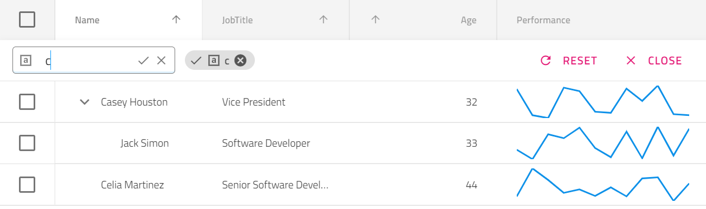Open filter condition icon in filter input

pyautogui.click(x=25, y=61)
